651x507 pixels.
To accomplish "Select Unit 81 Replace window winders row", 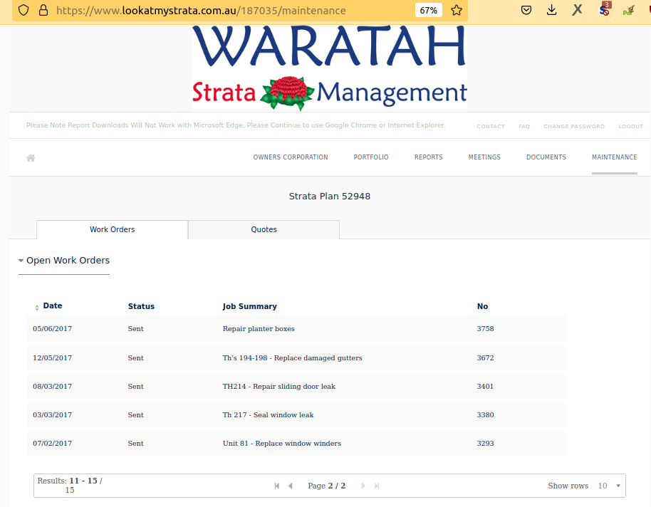I will 296,444.
